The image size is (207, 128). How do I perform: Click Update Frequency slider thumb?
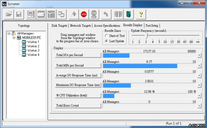(146, 36)
